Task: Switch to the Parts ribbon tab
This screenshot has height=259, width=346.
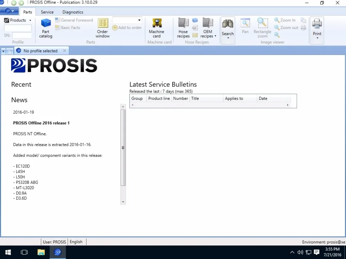Action: [x=28, y=12]
